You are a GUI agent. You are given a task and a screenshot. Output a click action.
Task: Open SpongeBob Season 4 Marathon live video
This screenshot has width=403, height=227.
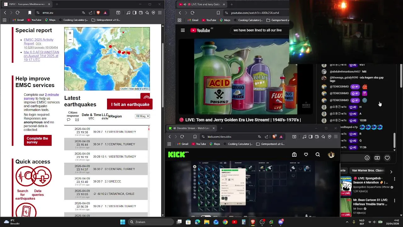pos(371,180)
